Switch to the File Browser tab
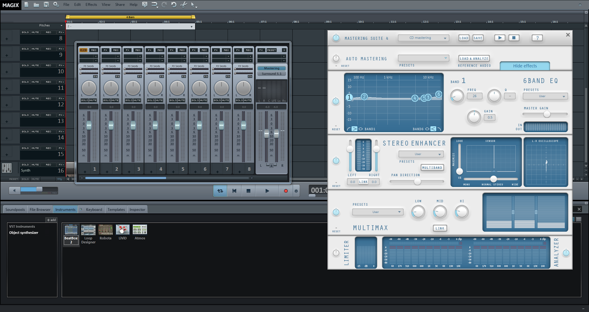The height and width of the screenshot is (312, 589). [x=40, y=209]
